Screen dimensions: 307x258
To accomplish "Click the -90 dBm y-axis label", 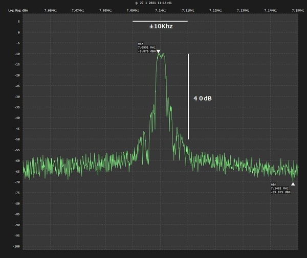I will pos(17,225).
